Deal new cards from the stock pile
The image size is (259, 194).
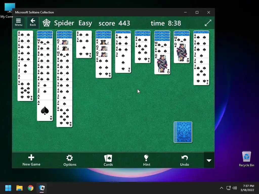coord(183,132)
